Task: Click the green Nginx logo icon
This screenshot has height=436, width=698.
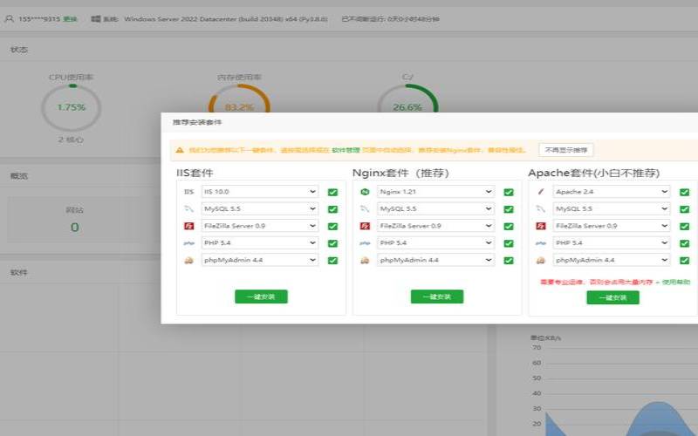Action: [x=365, y=192]
